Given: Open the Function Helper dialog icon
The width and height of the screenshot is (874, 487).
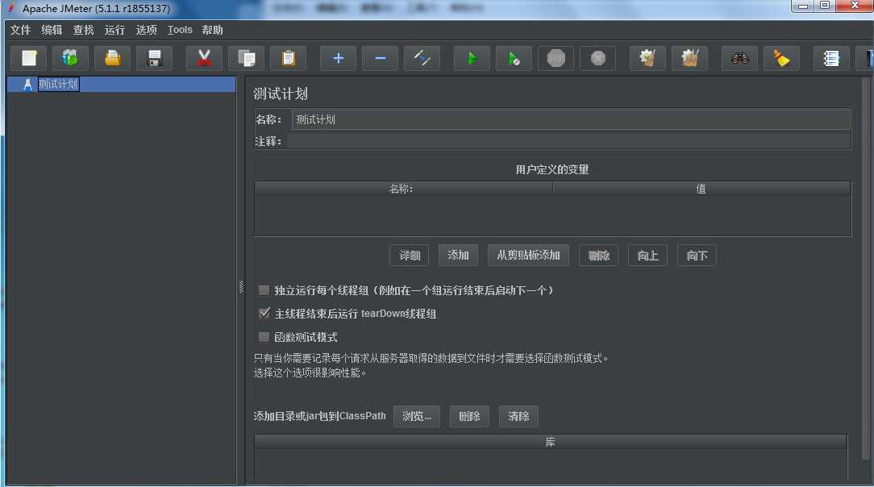Looking at the screenshot, I should 831,58.
